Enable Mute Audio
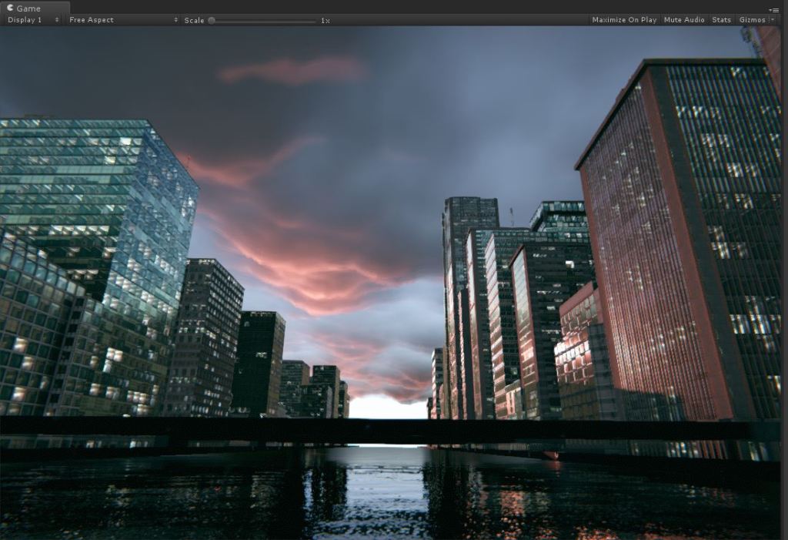Screen dimensions: 788x540 [684, 20]
